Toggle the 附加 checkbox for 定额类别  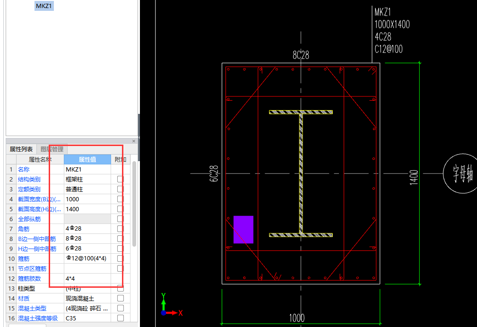pyautogui.click(x=121, y=189)
